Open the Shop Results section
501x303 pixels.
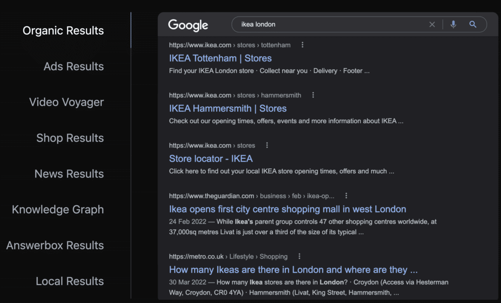(x=70, y=138)
